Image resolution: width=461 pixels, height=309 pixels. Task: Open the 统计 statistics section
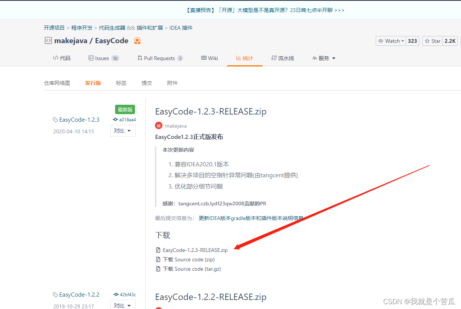(x=244, y=58)
